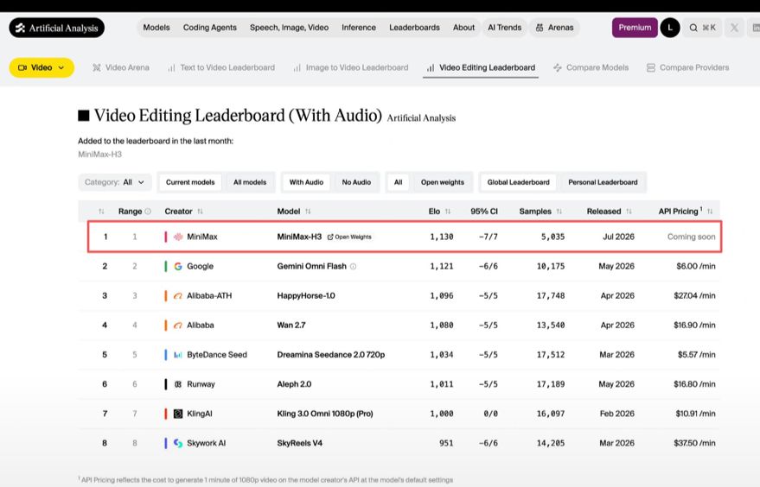
Task: Click MiniMax-H3 Coming soon pricing
Action: click(x=691, y=237)
